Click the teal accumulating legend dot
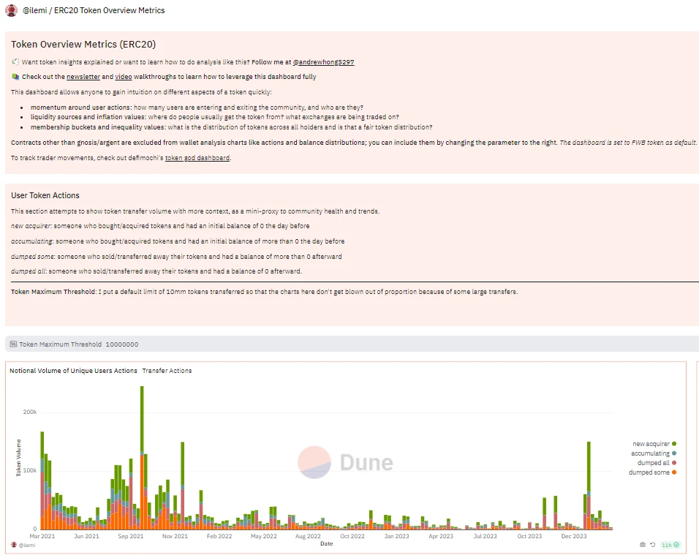The image size is (699, 558). pos(674,453)
